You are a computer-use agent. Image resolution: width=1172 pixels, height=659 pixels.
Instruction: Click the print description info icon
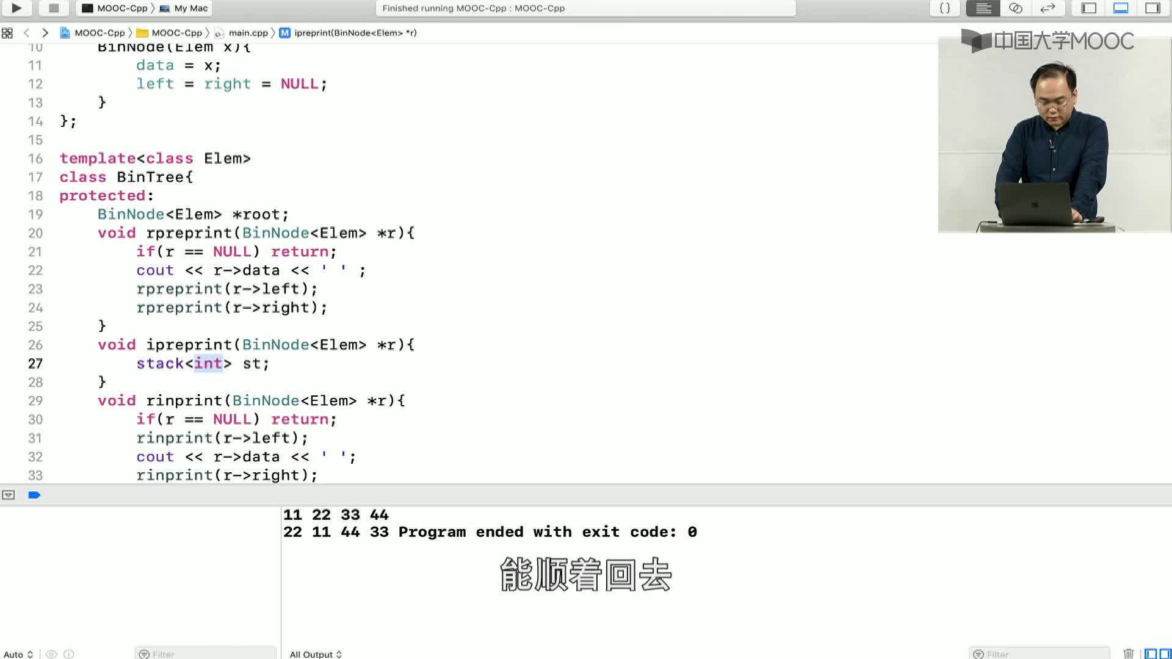tap(69, 654)
